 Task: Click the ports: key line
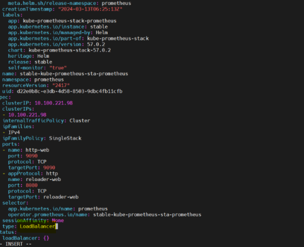click(11, 144)
